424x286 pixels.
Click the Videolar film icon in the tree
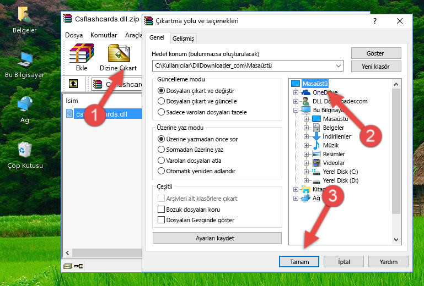[316, 163]
